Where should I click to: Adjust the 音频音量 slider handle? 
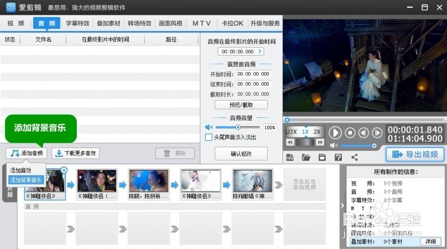pyautogui.click(x=238, y=127)
